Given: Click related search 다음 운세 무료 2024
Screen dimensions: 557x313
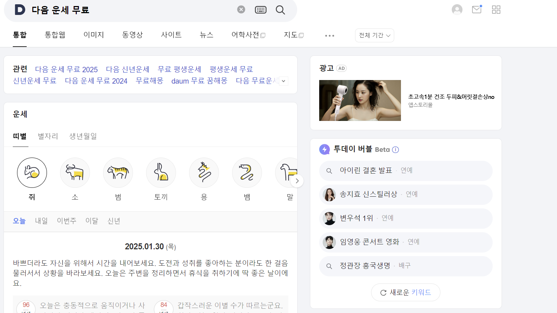Looking at the screenshot, I should (x=96, y=81).
